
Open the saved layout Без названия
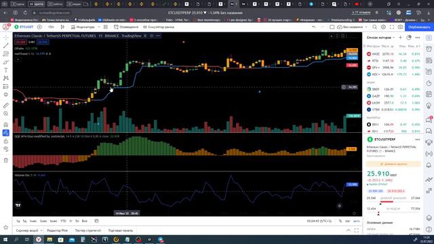tap(350, 27)
